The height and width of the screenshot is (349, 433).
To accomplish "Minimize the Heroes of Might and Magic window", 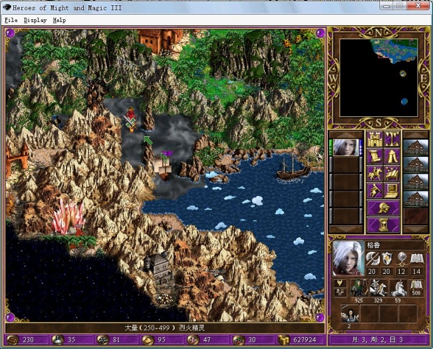I will pyautogui.click(x=386, y=5).
